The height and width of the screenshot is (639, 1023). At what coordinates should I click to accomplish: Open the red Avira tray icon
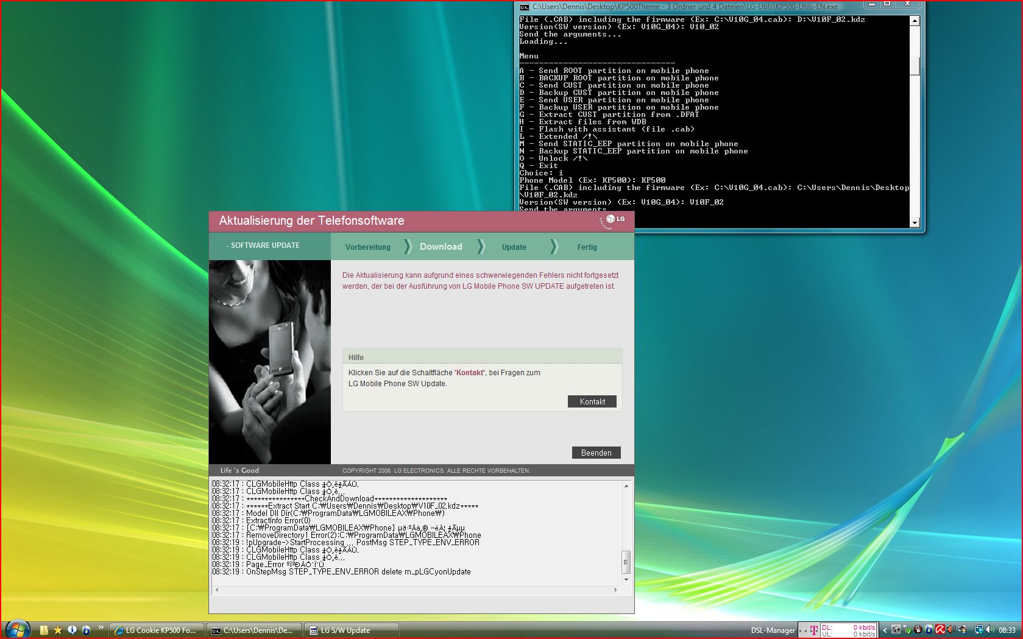click(940, 630)
